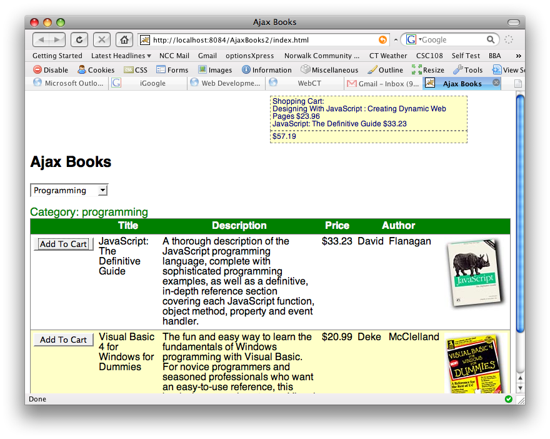Viewport: 550px width, 439px height.
Task: Open the address bar history dropdown arrow
Action: 396,40
